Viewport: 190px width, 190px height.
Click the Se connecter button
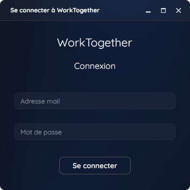[x=95, y=166]
